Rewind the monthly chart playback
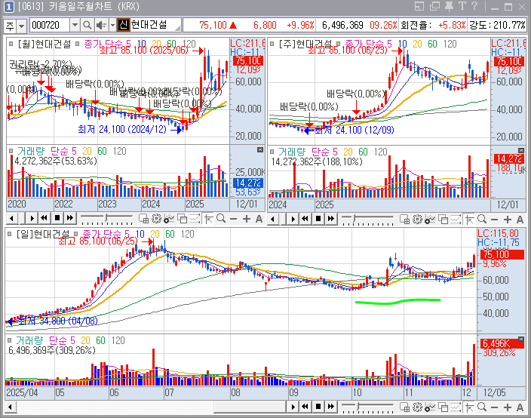 pos(44,219)
